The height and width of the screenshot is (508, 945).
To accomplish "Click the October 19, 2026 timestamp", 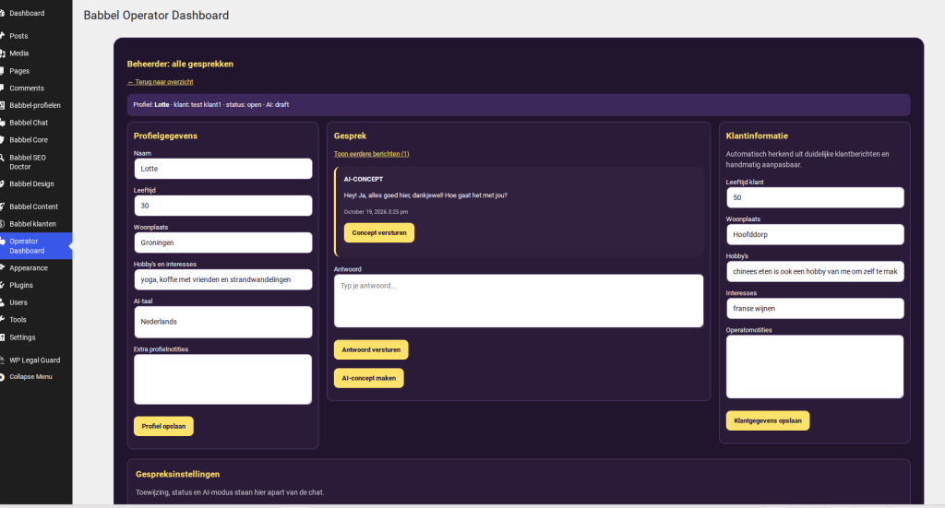I will (x=377, y=212).
